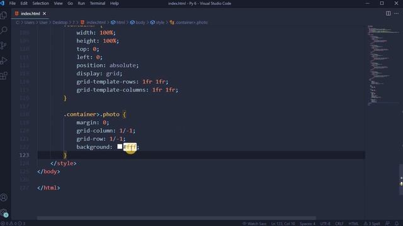
Task: Click the body breadcrumb segment
Action: [x=138, y=23]
